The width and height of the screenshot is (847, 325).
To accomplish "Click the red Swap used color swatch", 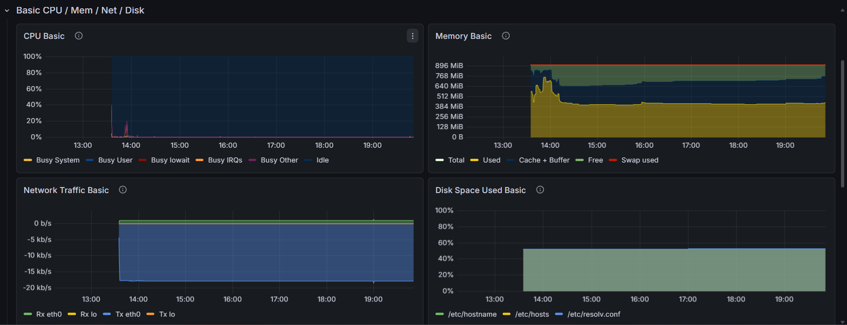I will 613,160.
